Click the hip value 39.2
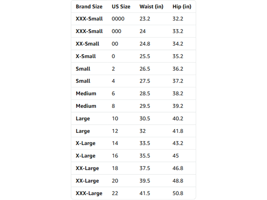Viewport: 267px width, 200px height. (x=178, y=106)
